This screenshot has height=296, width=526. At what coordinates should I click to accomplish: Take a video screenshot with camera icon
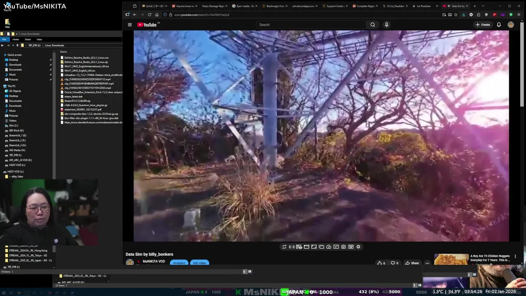pos(344,247)
